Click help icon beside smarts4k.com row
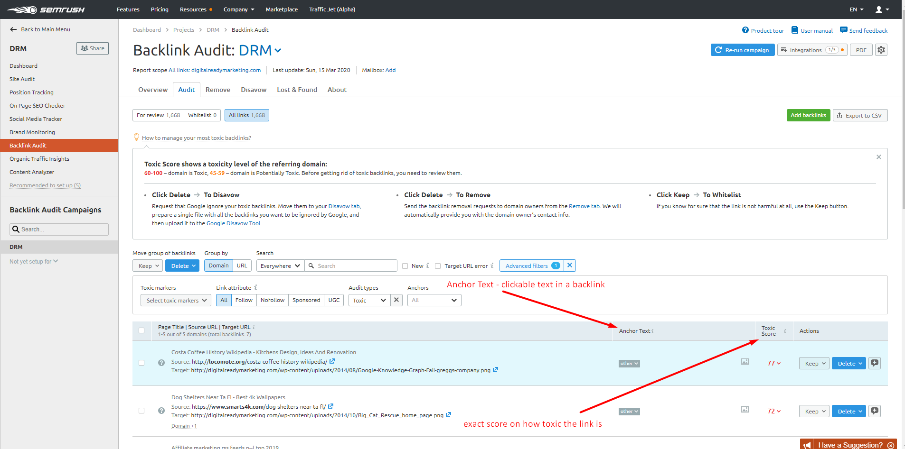This screenshot has height=449, width=905. (x=161, y=411)
